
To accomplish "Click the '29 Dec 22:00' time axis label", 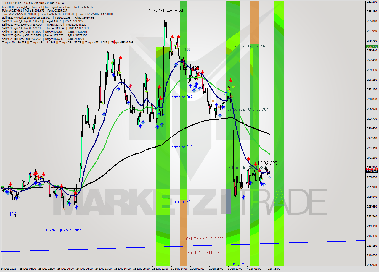I will point(160,269).
